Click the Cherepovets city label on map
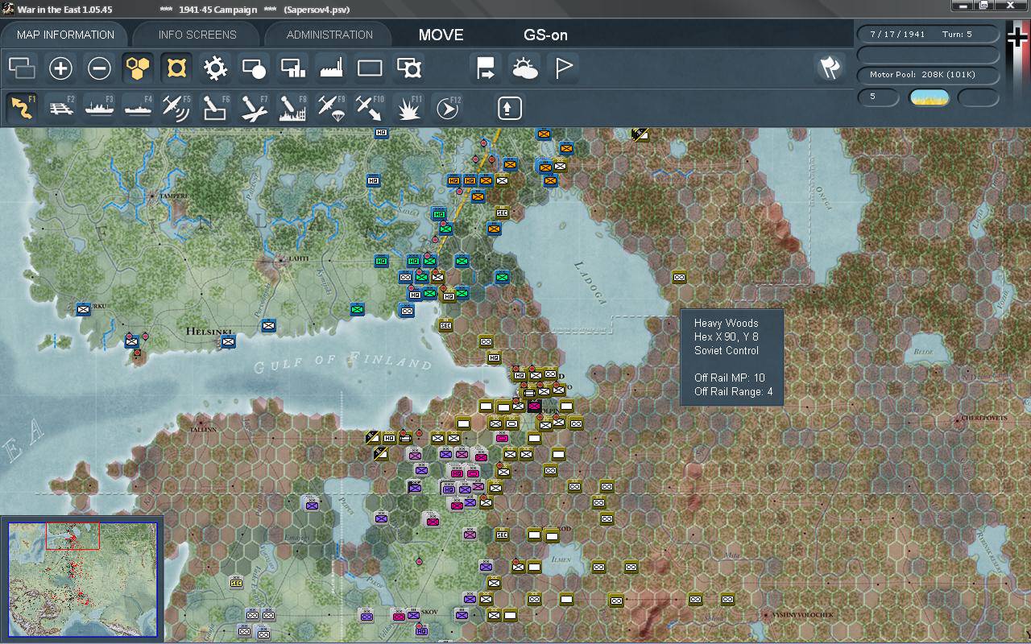The width and height of the screenshot is (1031, 644). [x=985, y=419]
